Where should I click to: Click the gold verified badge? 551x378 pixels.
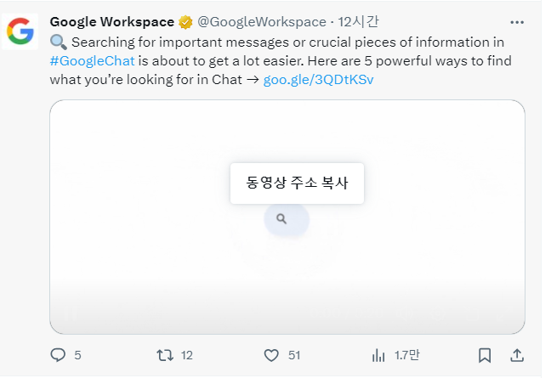click(184, 21)
